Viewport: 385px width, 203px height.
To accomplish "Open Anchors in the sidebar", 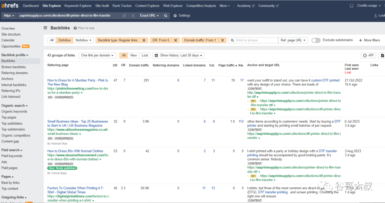I will click(7, 79).
